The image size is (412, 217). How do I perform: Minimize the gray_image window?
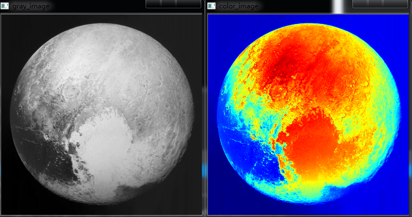[x=153, y=3]
